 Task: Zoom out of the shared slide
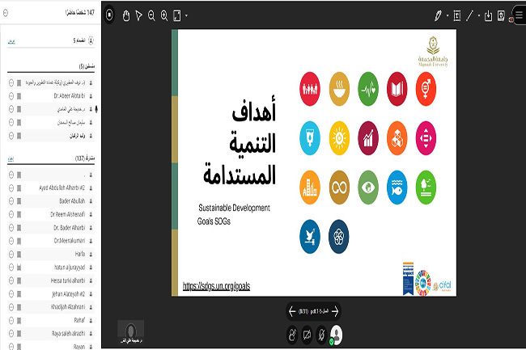coord(151,15)
